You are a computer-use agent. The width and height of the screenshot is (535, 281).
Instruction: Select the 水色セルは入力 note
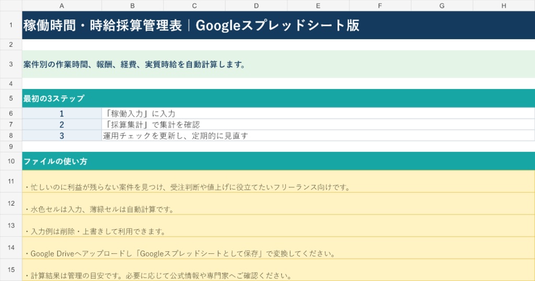click(278, 204)
